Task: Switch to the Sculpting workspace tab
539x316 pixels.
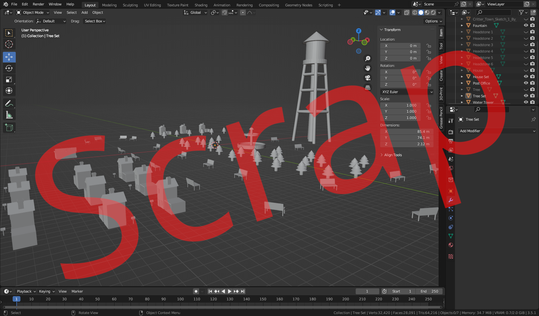Action: point(130,5)
